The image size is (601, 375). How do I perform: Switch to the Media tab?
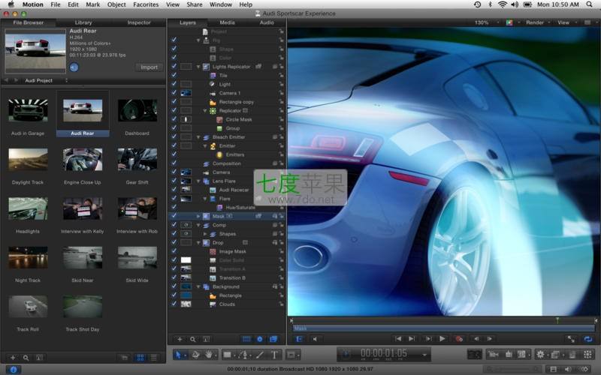tap(227, 22)
